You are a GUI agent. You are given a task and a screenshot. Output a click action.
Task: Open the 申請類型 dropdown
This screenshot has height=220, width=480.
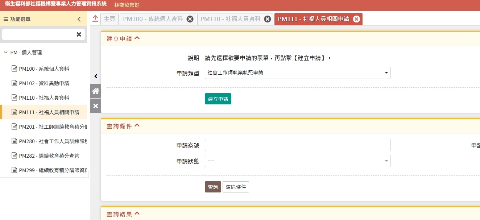[x=297, y=73]
